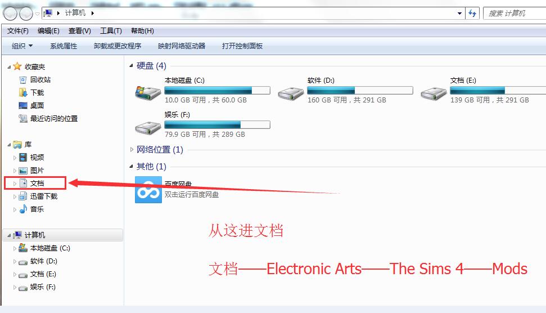The height and width of the screenshot is (313, 546).
Task: Select the local disk C: drive icon
Action: [148, 93]
